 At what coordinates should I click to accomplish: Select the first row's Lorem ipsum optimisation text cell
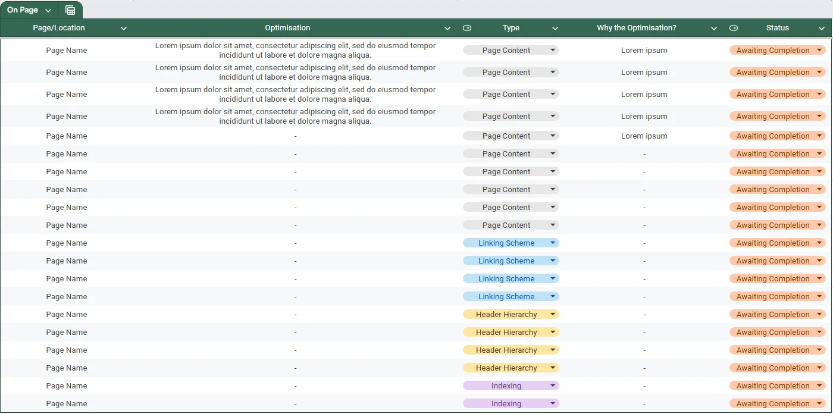coord(295,51)
